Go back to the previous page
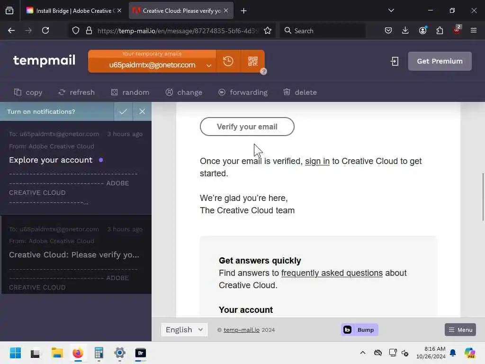 coord(11,30)
